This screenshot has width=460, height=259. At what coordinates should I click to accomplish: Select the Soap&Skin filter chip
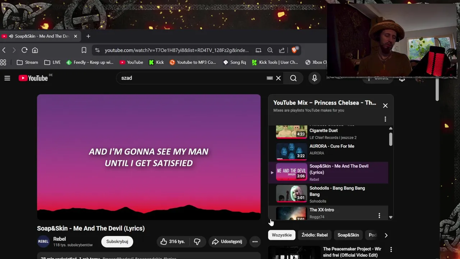point(348,235)
